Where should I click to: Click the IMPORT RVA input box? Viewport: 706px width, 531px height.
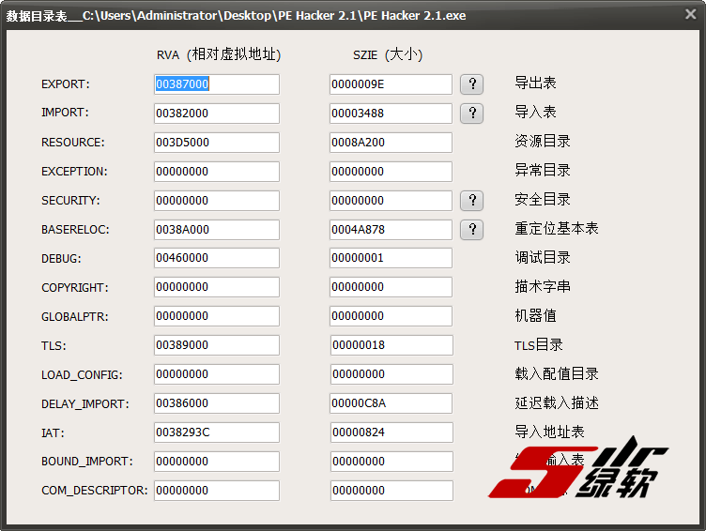[217, 114]
